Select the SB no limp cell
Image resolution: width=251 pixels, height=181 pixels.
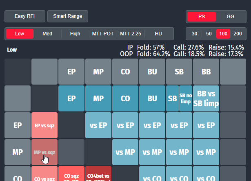pyautogui.click(x=185, y=98)
